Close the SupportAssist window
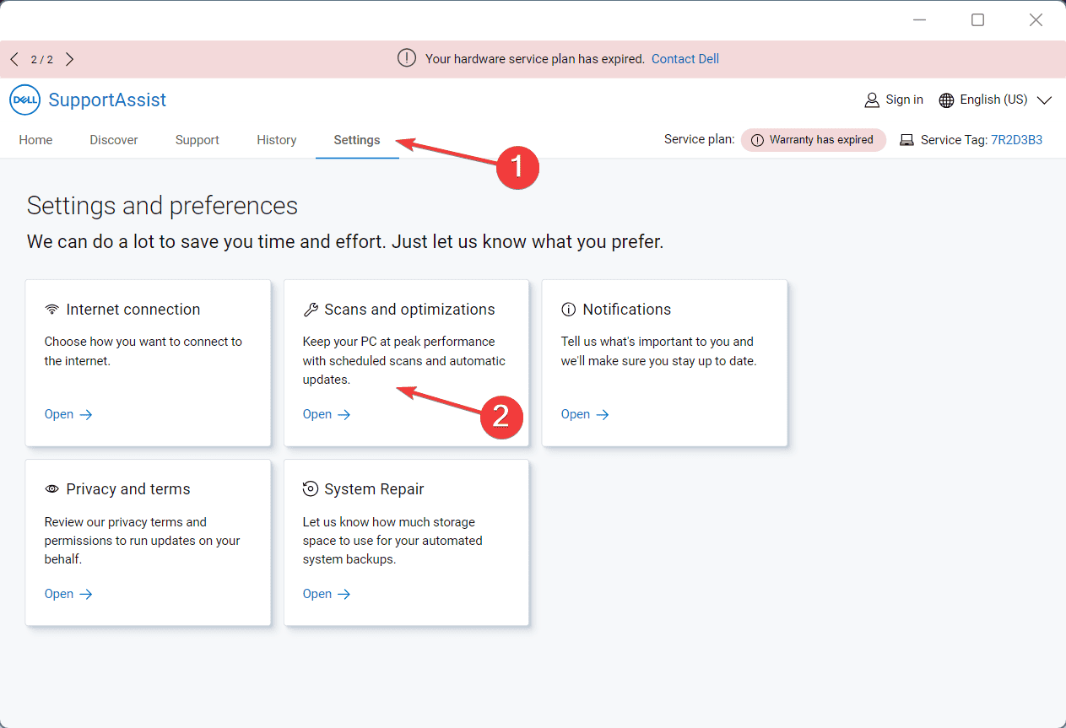The image size is (1066, 728). click(1036, 19)
